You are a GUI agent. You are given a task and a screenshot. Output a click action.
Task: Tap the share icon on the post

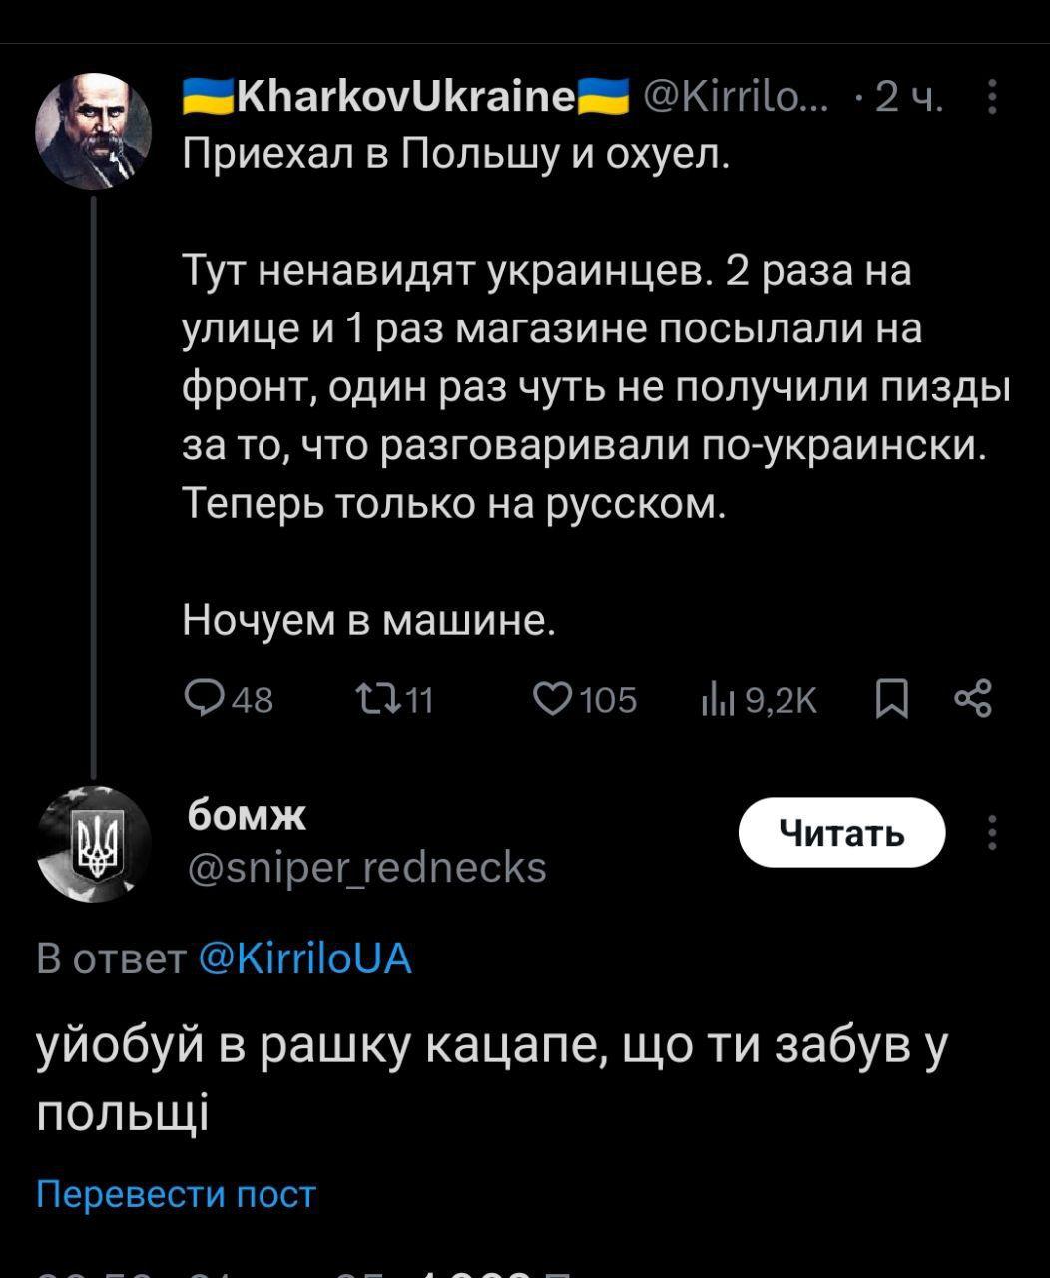point(973,699)
